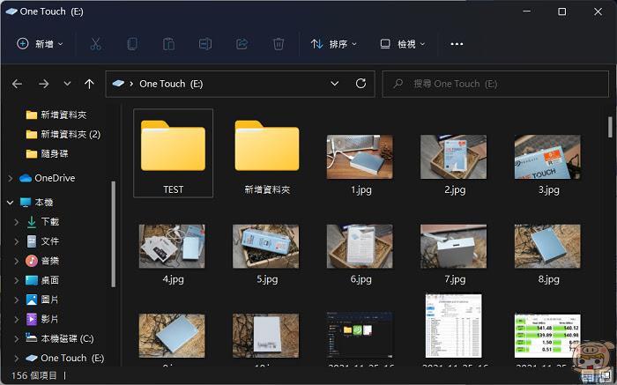Maximize the One Touch (E:) window
This screenshot has height=385, width=617.
pyautogui.click(x=562, y=11)
